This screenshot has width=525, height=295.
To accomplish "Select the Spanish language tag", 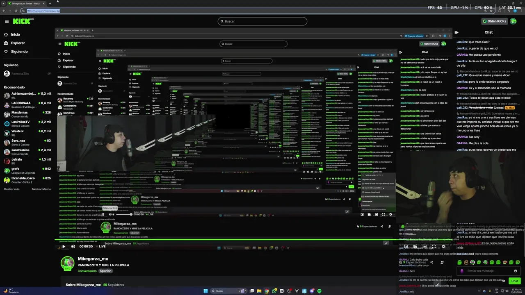I will coord(105,271).
